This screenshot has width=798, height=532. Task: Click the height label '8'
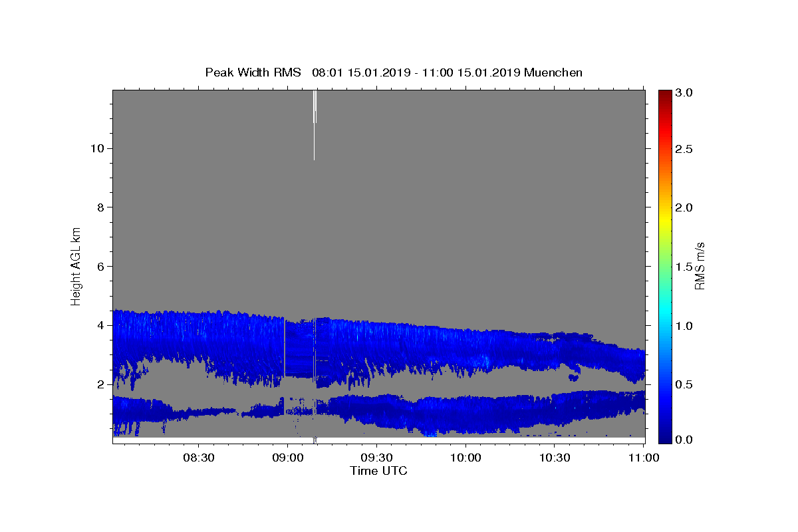100,207
